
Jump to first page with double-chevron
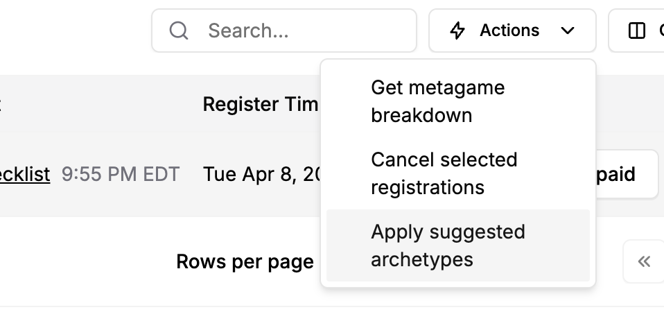[x=644, y=261]
